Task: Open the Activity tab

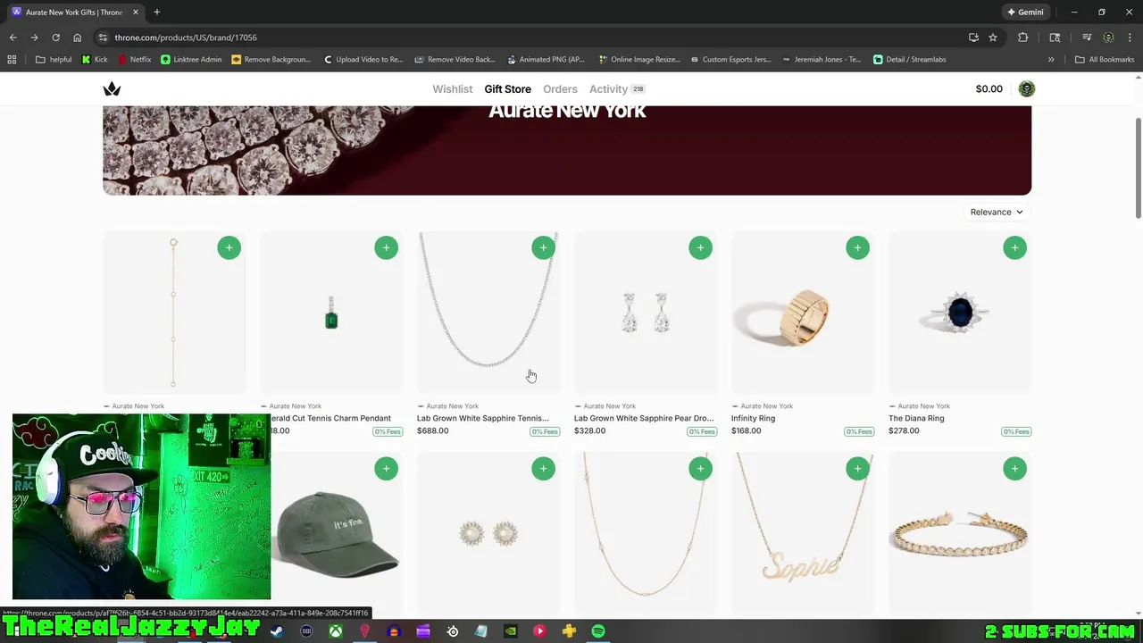Action: 616,88
